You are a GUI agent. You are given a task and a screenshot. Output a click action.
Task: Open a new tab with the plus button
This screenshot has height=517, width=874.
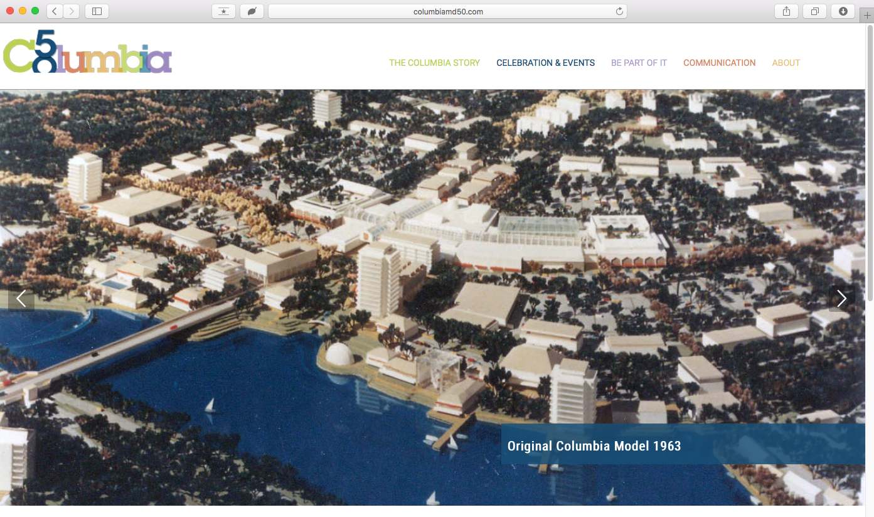click(867, 15)
